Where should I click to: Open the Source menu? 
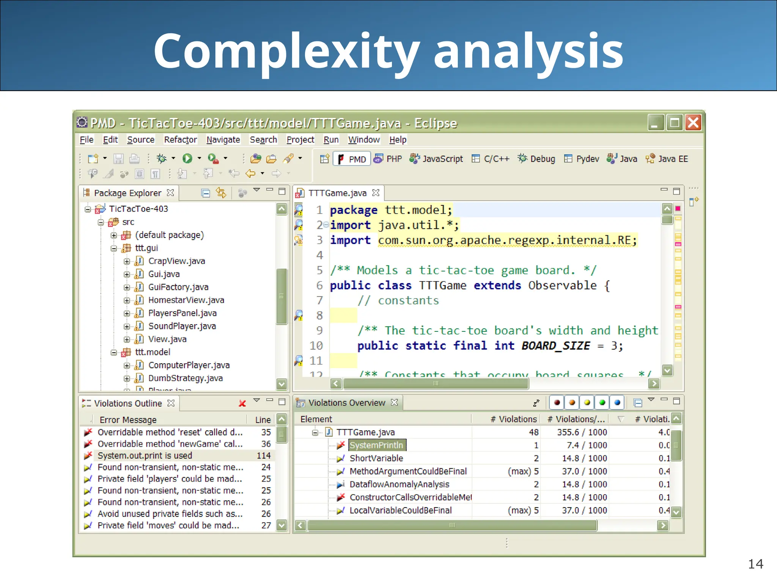click(x=140, y=140)
